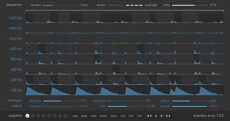The width and height of the screenshot is (230, 121).
Task: Click the 3200 Hz band label
Action: (x=15, y=39)
